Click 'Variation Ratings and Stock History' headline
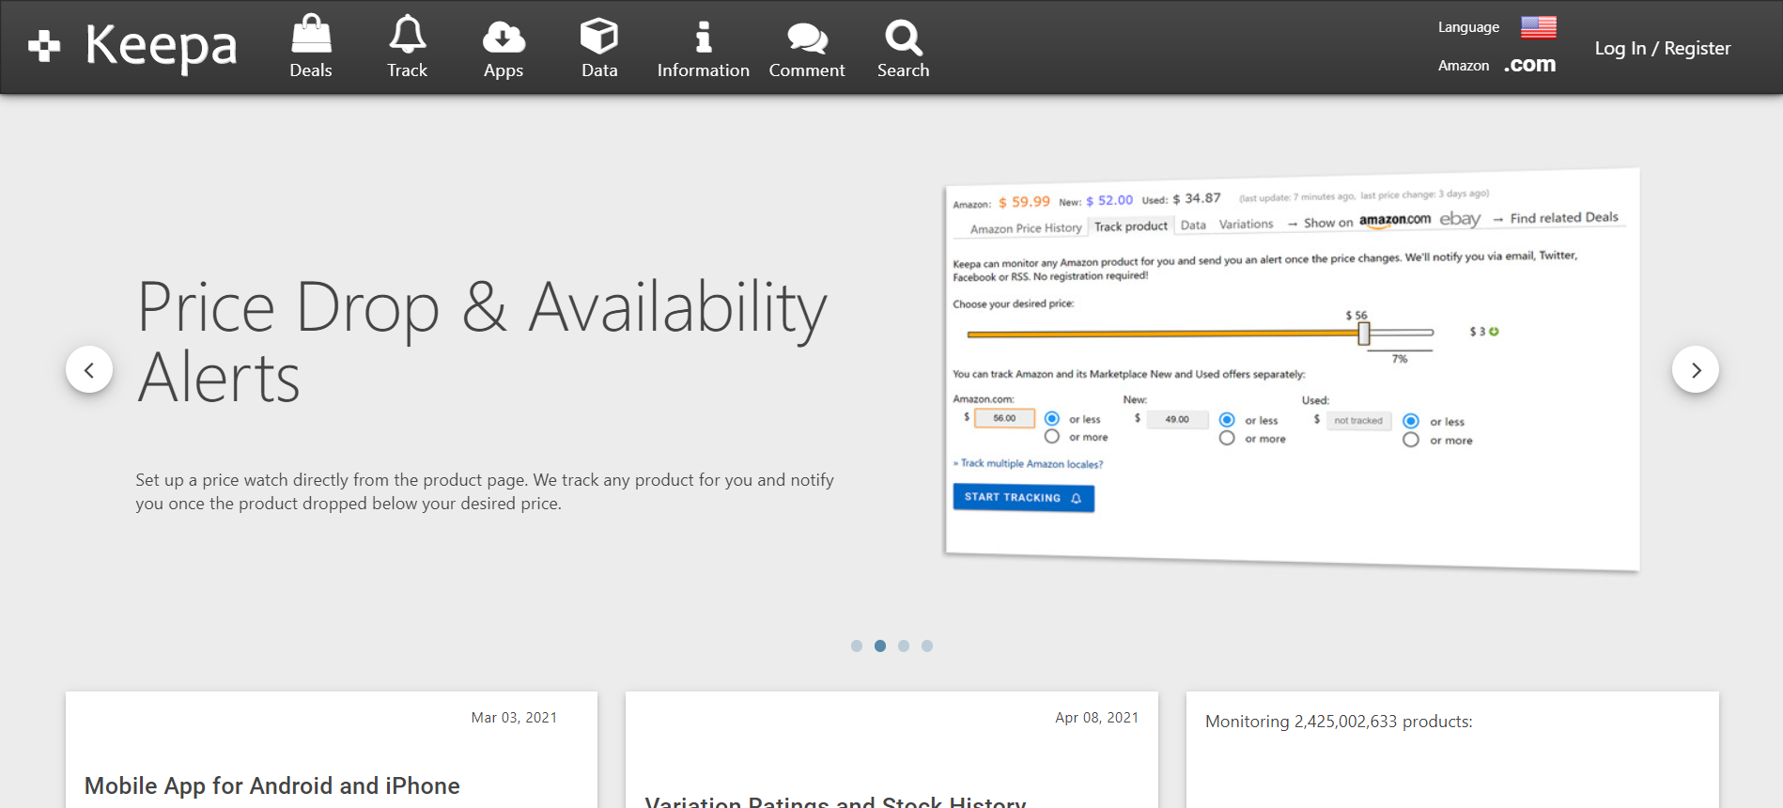Screen dimensions: 1783x808 point(835,801)
